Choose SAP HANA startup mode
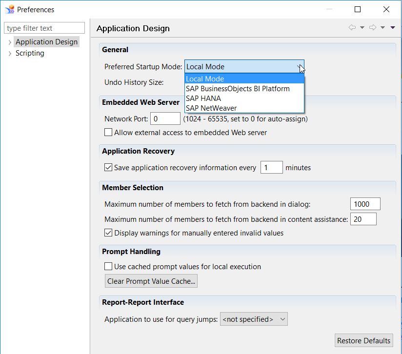The image size is (402, 354). coord(244,98)
